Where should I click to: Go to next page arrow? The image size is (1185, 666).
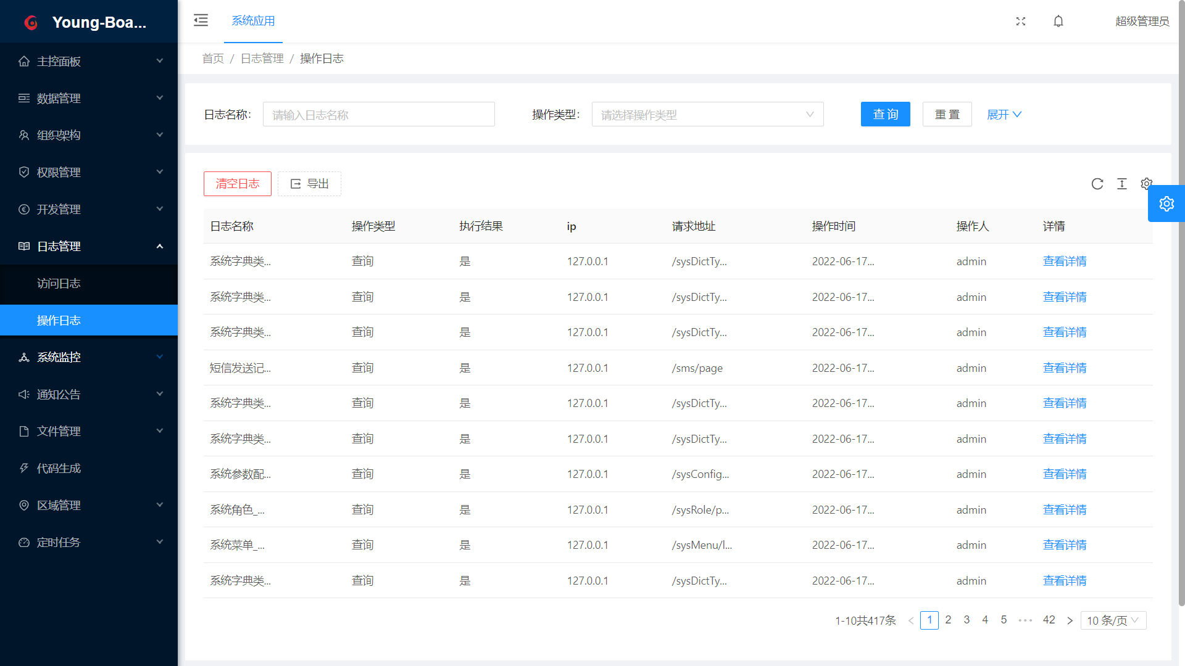point(1070,620)
